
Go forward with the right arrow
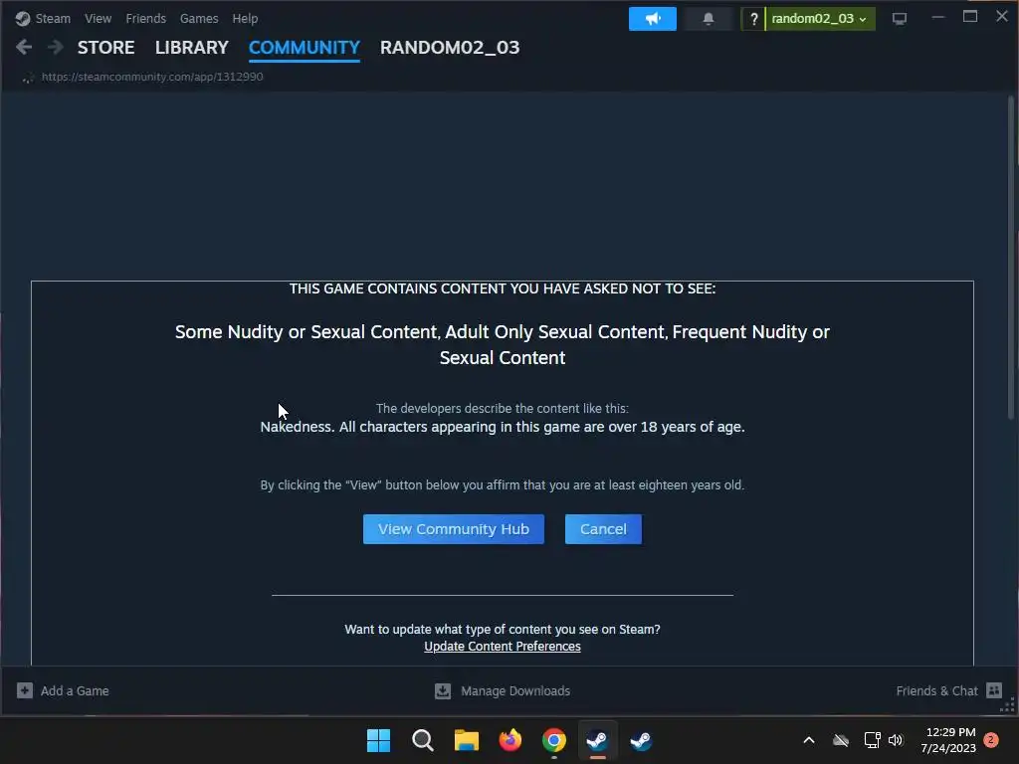tap(56, 47)
